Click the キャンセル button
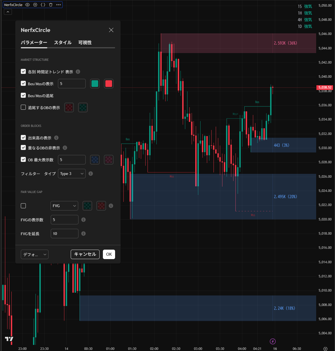The width and height of the screenshot is (335, 351). (x=85, y=254)
